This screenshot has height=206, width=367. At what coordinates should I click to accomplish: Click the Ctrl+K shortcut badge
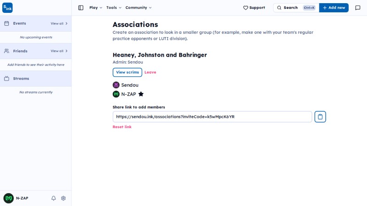click(x=309, y=8)
